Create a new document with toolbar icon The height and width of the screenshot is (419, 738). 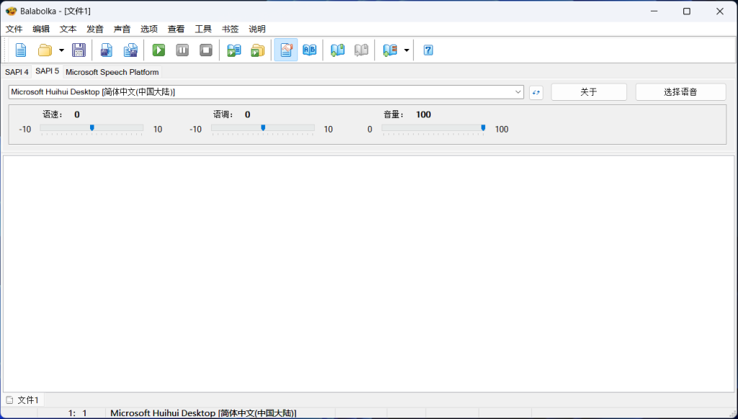click(21, 50)
